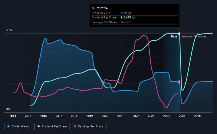The width and height of the screenshot is (217, 134).
Task: Toggle the Earnings Per Share legend button
Action: point(89,127)
